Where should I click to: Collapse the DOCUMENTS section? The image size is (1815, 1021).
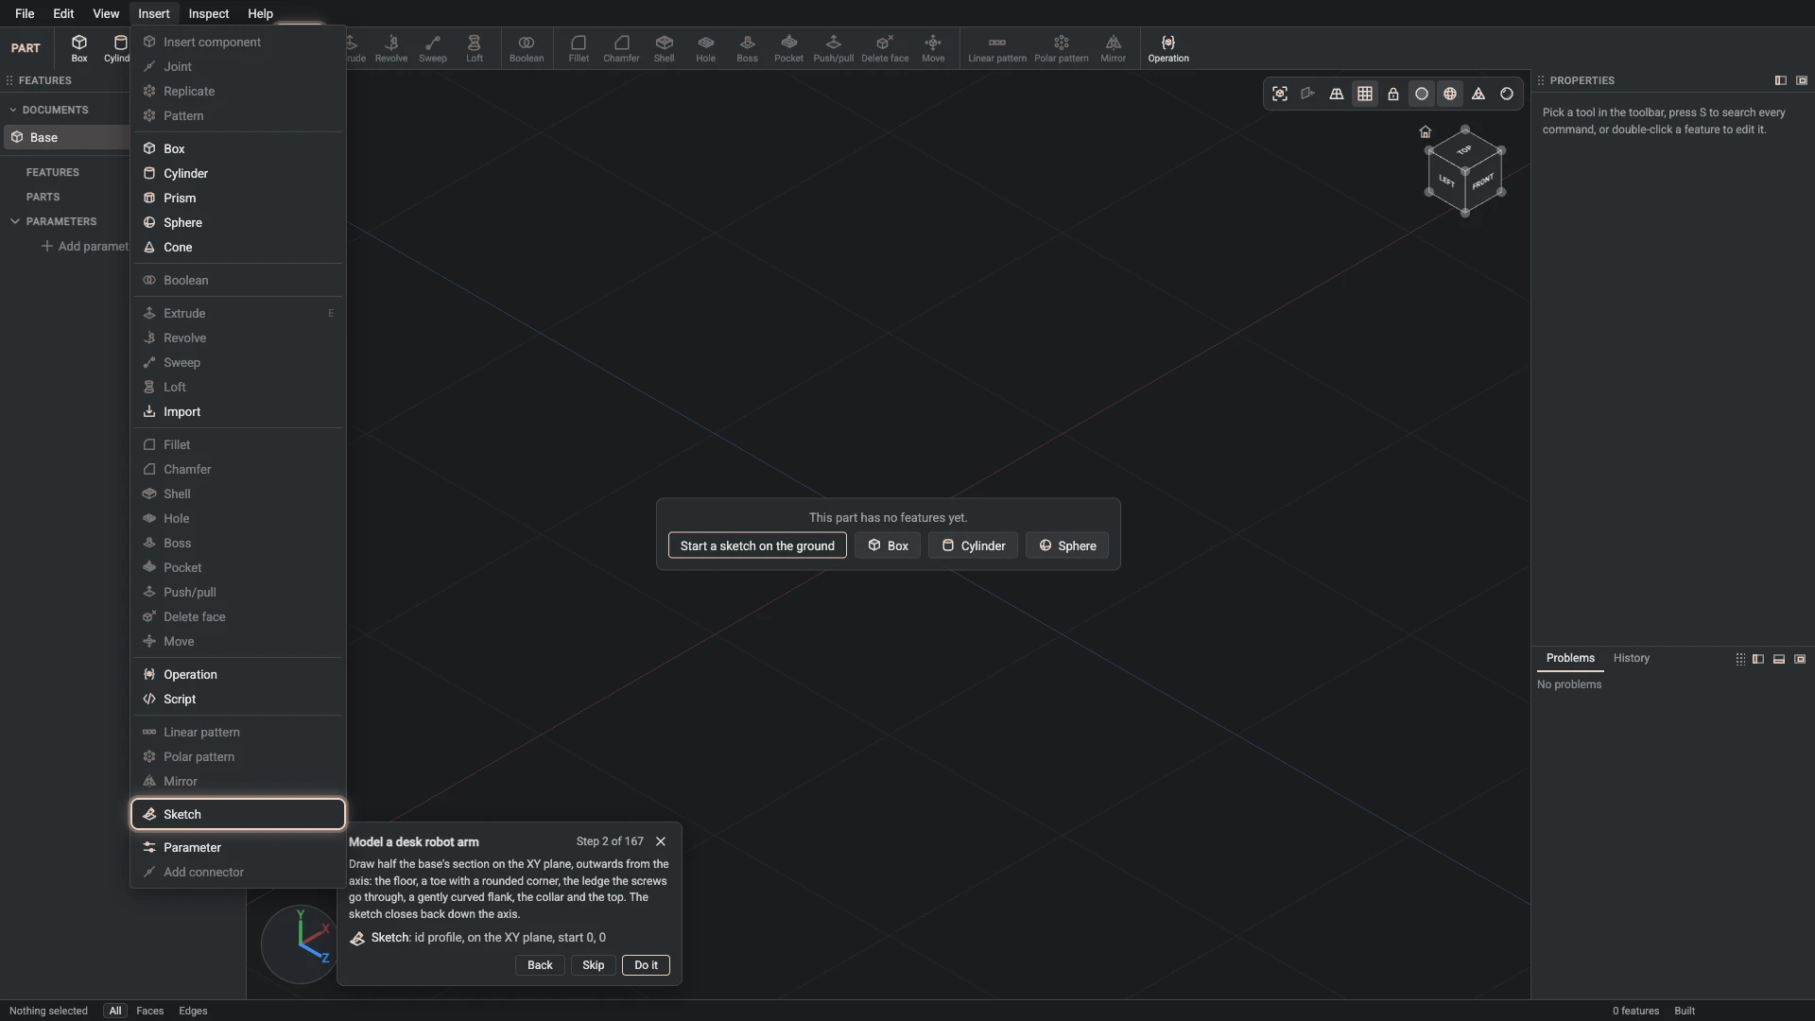[13, 110]
